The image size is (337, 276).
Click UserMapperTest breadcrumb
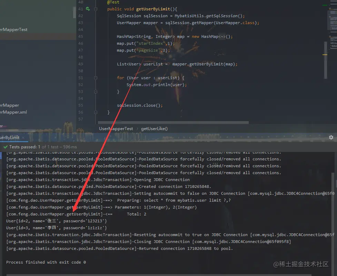[x=116, y=129]
